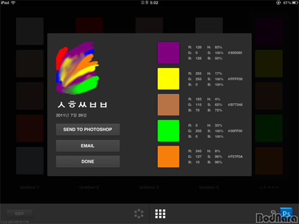Image resolution: width=299 pixels, height=224 pixels.
Task: Open the Untitled-1 theme label
Action: click(x=29, y=188)
